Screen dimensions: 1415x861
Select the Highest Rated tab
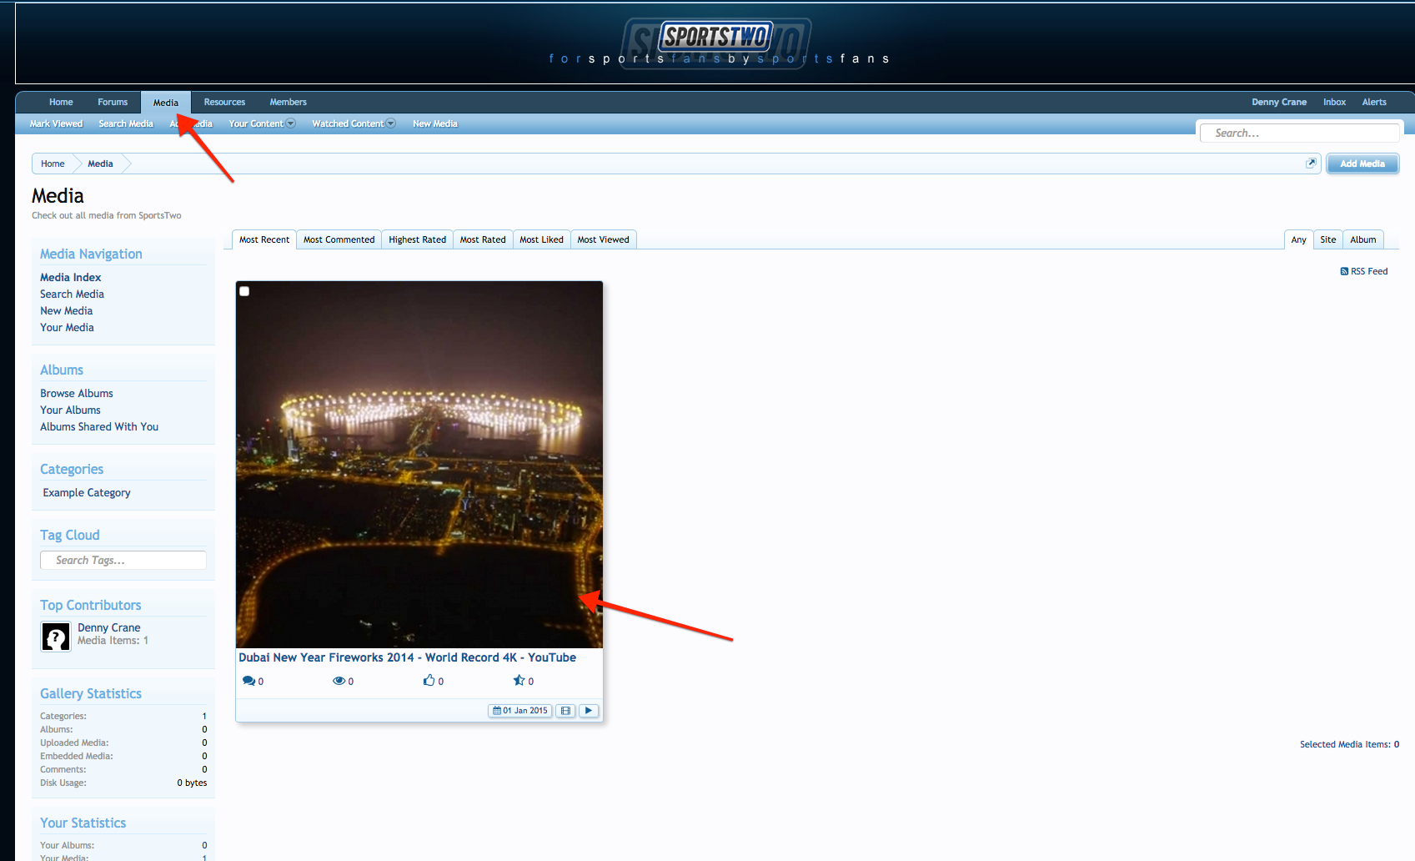(417, 239)
